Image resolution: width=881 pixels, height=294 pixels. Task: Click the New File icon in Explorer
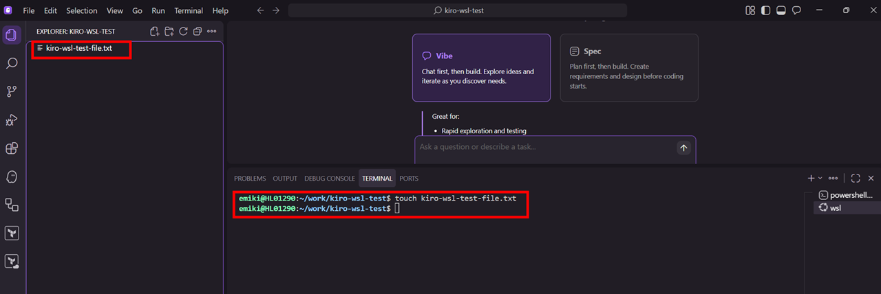tap(155, 32)
